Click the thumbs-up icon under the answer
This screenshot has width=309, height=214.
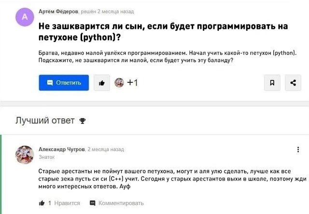[42, 203]
